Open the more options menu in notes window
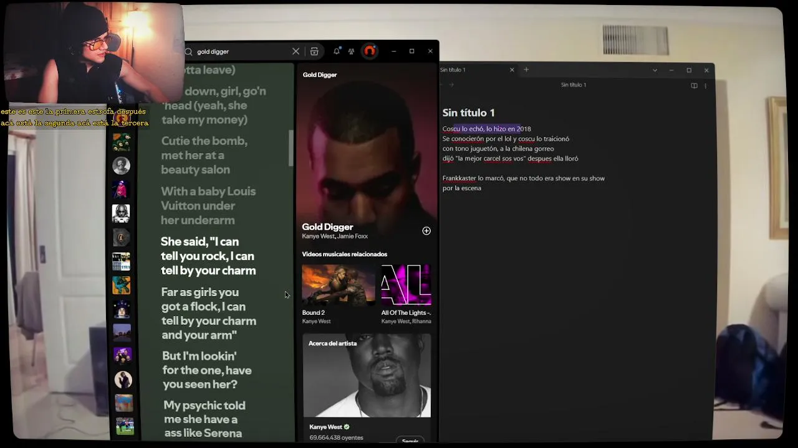This screenshot has width=798, height=448. pyautogui.click(x=706, y=86)
